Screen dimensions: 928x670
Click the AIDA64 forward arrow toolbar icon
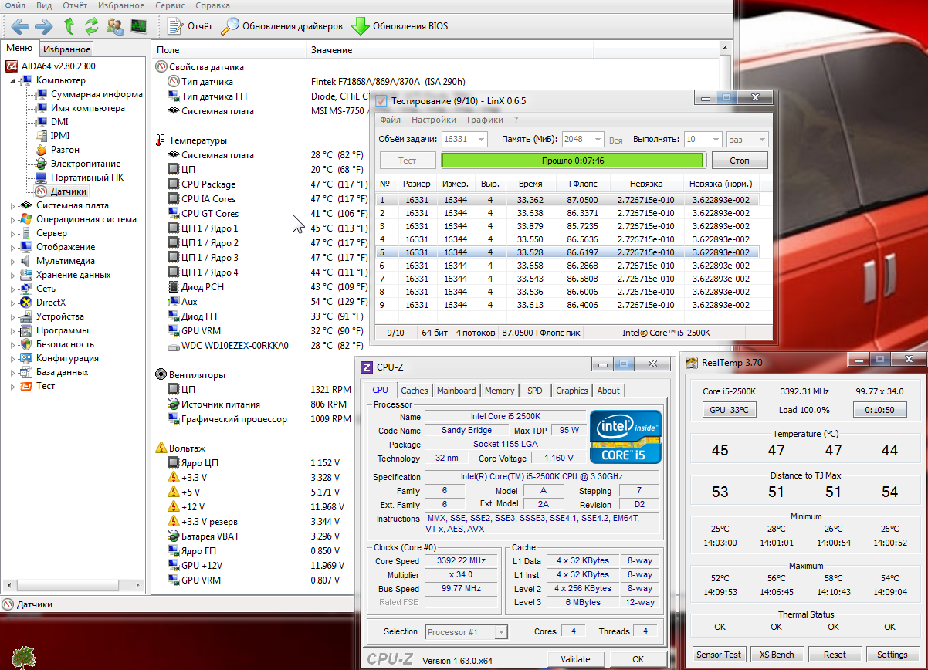tap(44, 26)
